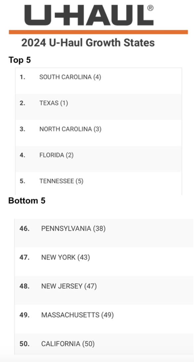This screenshot has height=362, width=194.
Task: Select the Tennessee (5) row
Action: coord(99,183)
